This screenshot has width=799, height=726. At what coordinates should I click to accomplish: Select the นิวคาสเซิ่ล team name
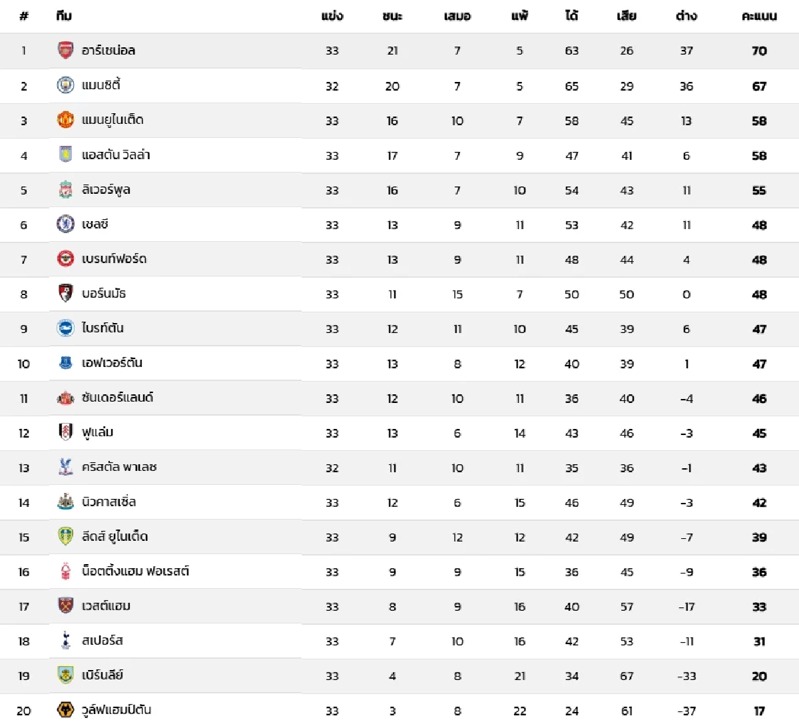click(109, 502)
